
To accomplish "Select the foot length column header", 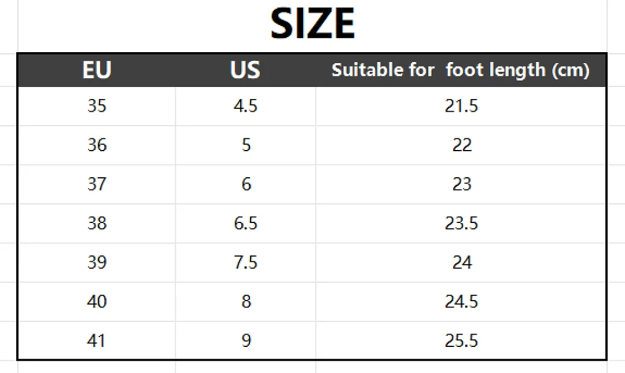I will (461, 70).
